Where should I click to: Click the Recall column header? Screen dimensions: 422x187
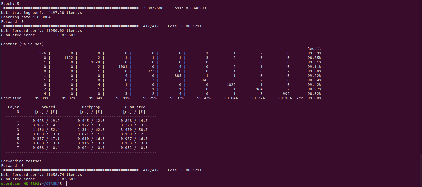(314, 49)
